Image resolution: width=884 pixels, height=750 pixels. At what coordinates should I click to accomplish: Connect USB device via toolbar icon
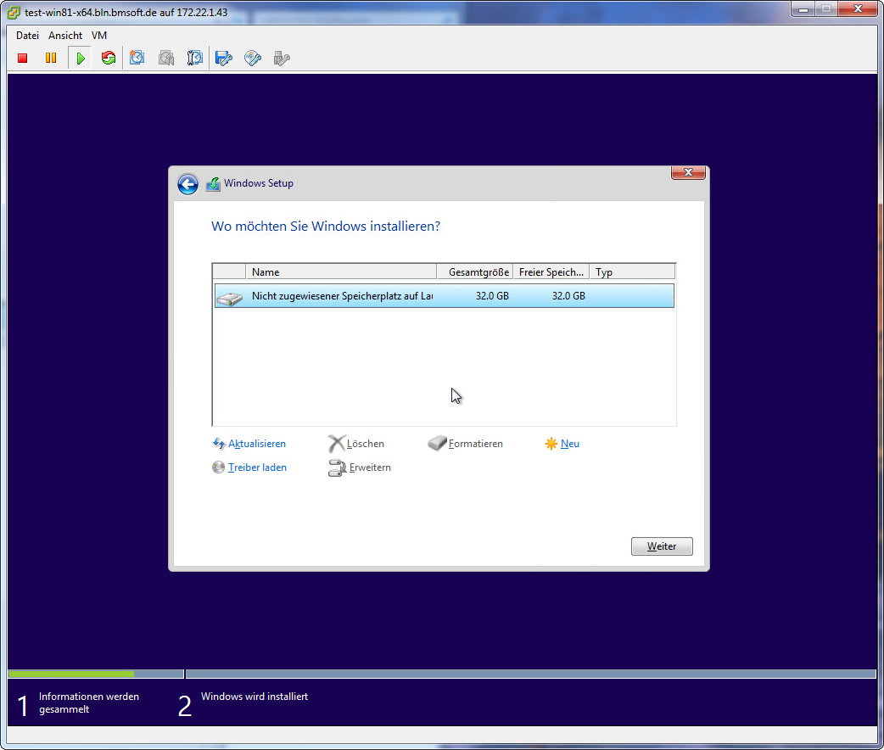[x=282, y=58]
